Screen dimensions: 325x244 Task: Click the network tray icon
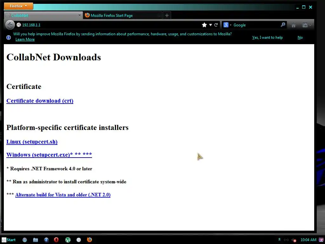click(x=286, y=240)
